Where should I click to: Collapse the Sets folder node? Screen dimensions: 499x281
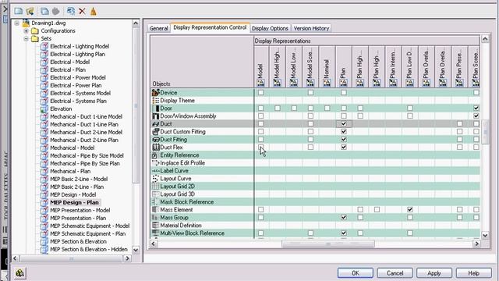click(x=26, y=38)
